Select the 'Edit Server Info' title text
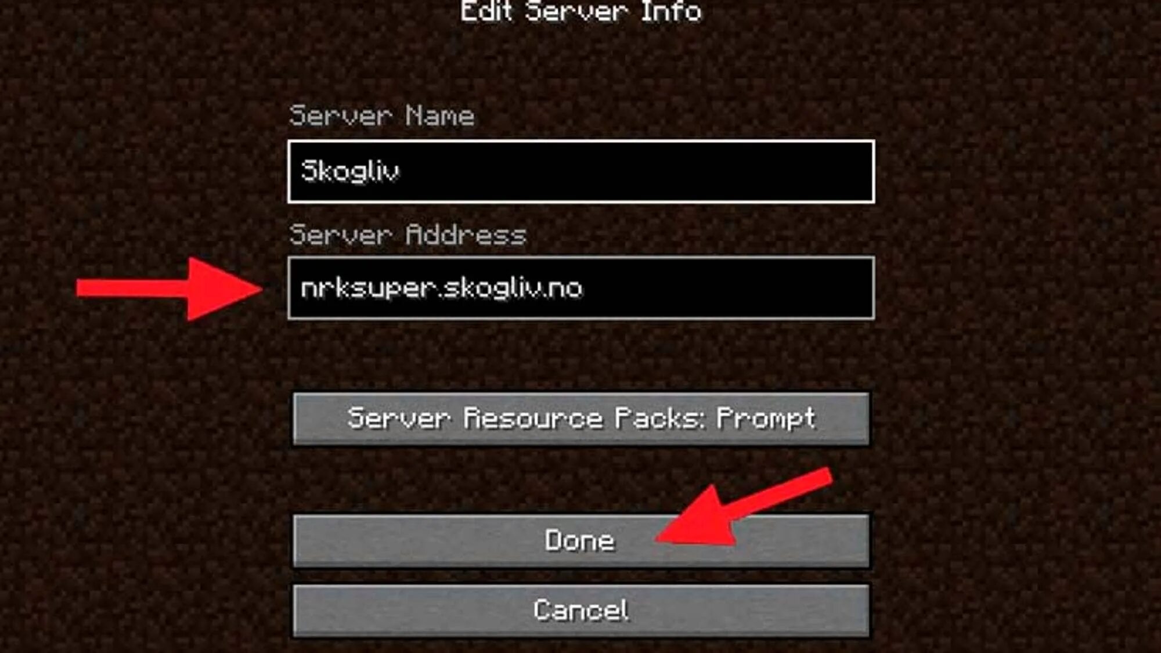 pos(581,12)
